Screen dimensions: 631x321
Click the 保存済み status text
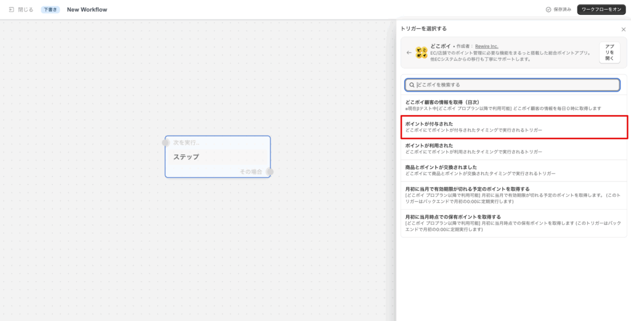pos(562,9)
